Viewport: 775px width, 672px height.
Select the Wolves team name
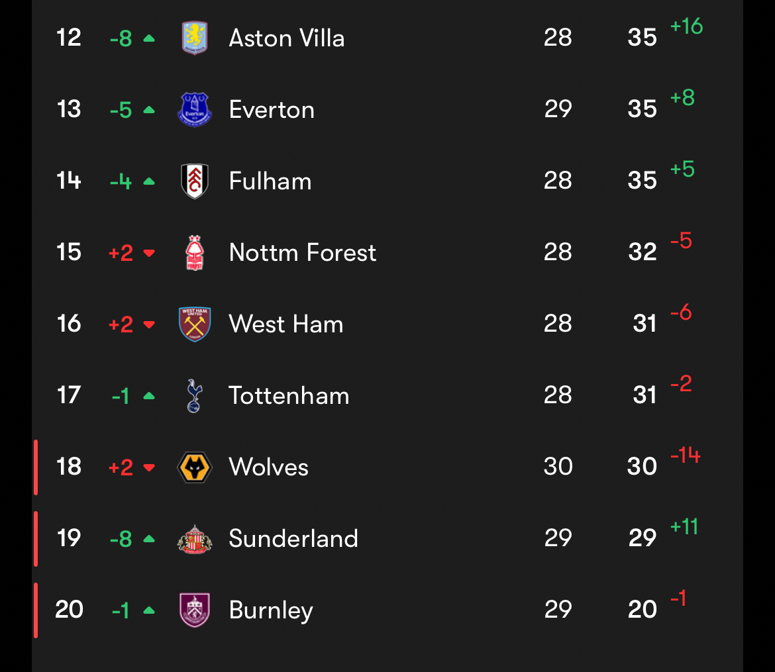click(x=269, y=467)
